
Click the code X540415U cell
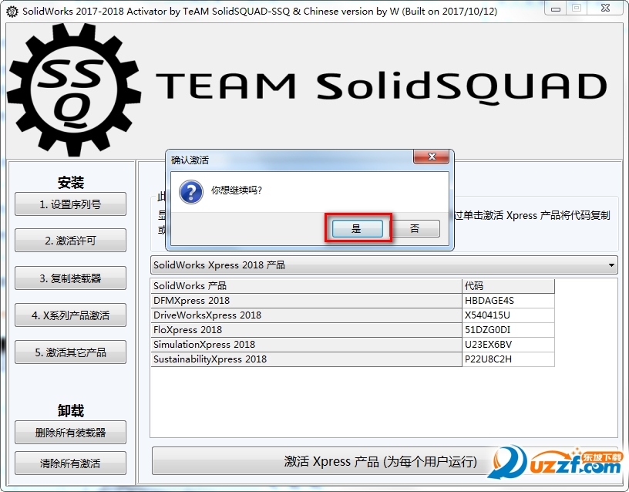tap(508, 315)
